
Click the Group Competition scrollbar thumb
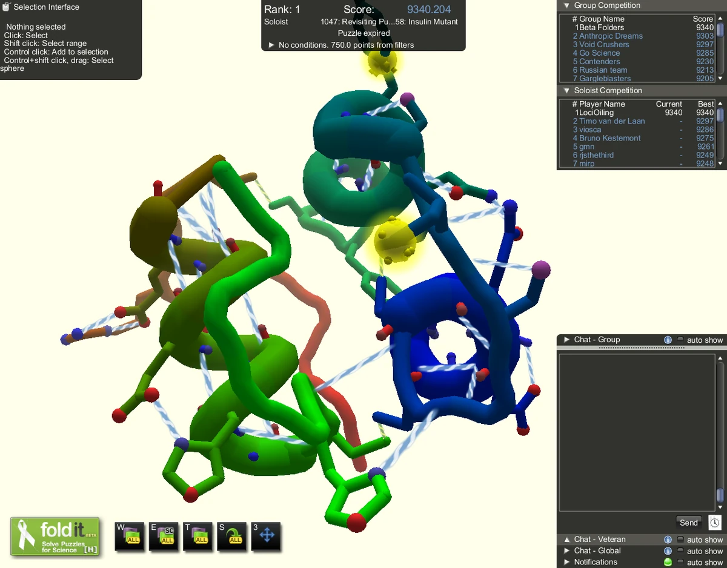(x=720, y=30)
